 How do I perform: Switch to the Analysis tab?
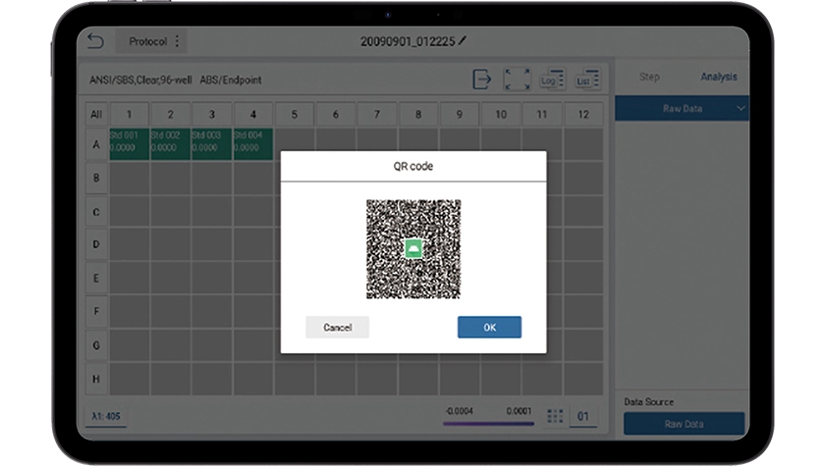718,78
